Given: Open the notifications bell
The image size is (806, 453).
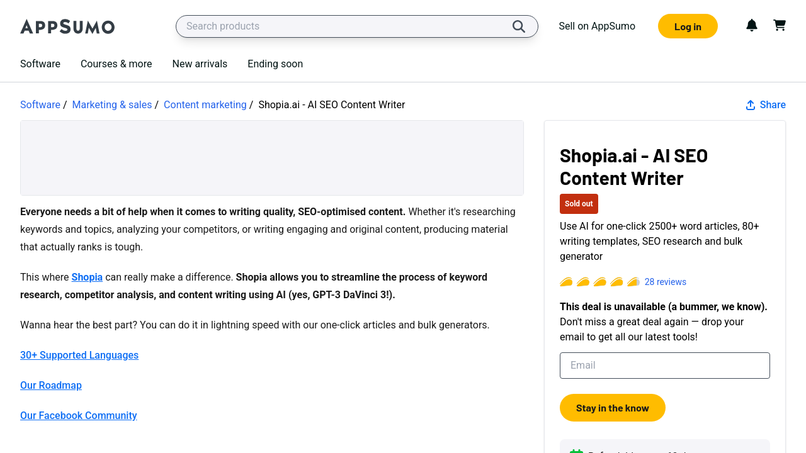Looking at the screenshot, I should [752, 25].
